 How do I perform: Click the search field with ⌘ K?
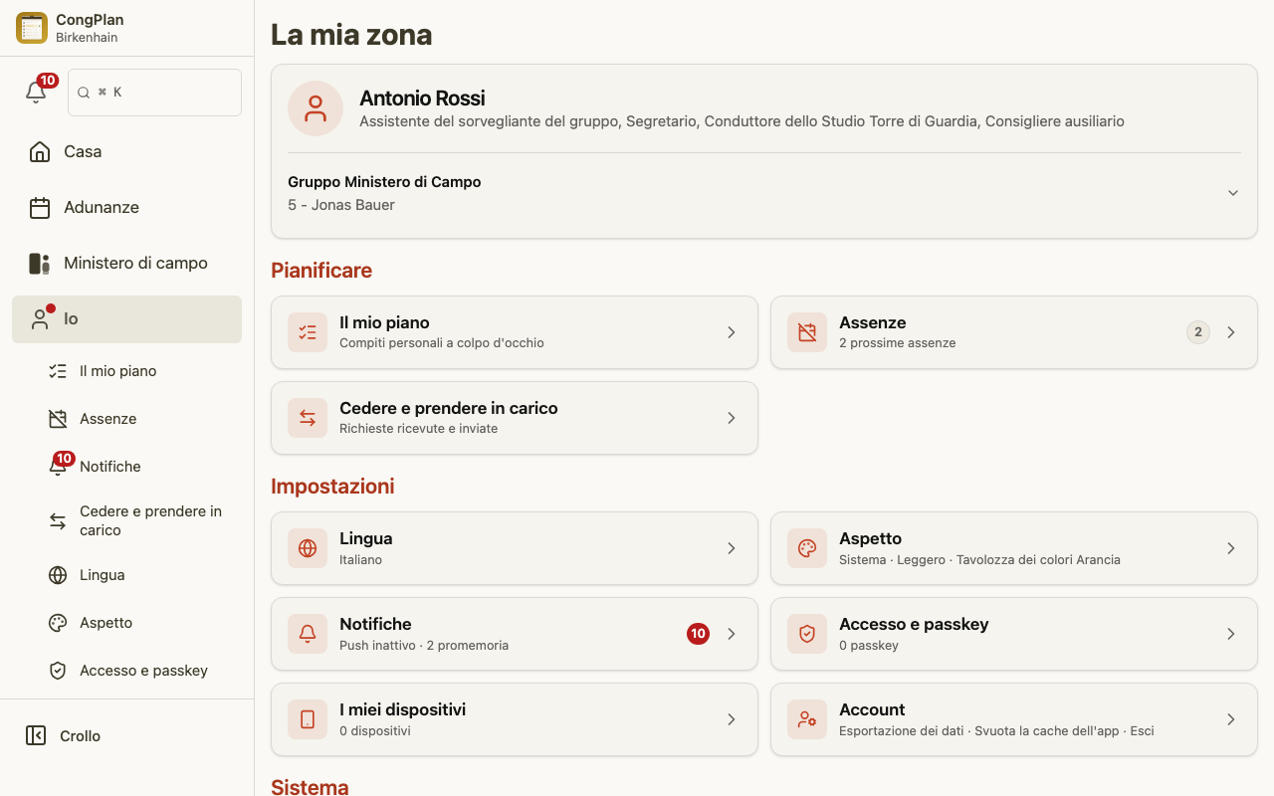(154, 93)
